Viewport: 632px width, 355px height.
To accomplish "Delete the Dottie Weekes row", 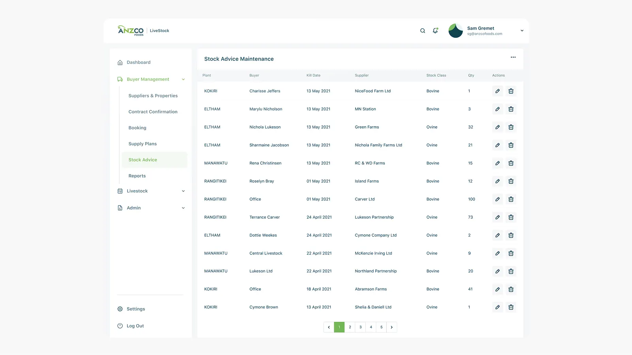I will pos(511,235).
